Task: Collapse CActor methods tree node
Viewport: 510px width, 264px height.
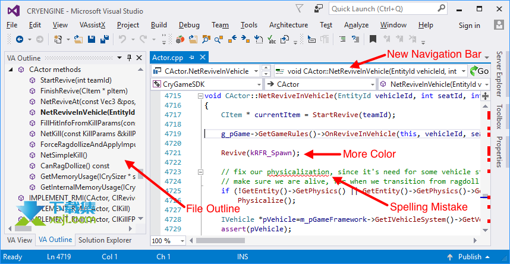Action: point(11,70)
